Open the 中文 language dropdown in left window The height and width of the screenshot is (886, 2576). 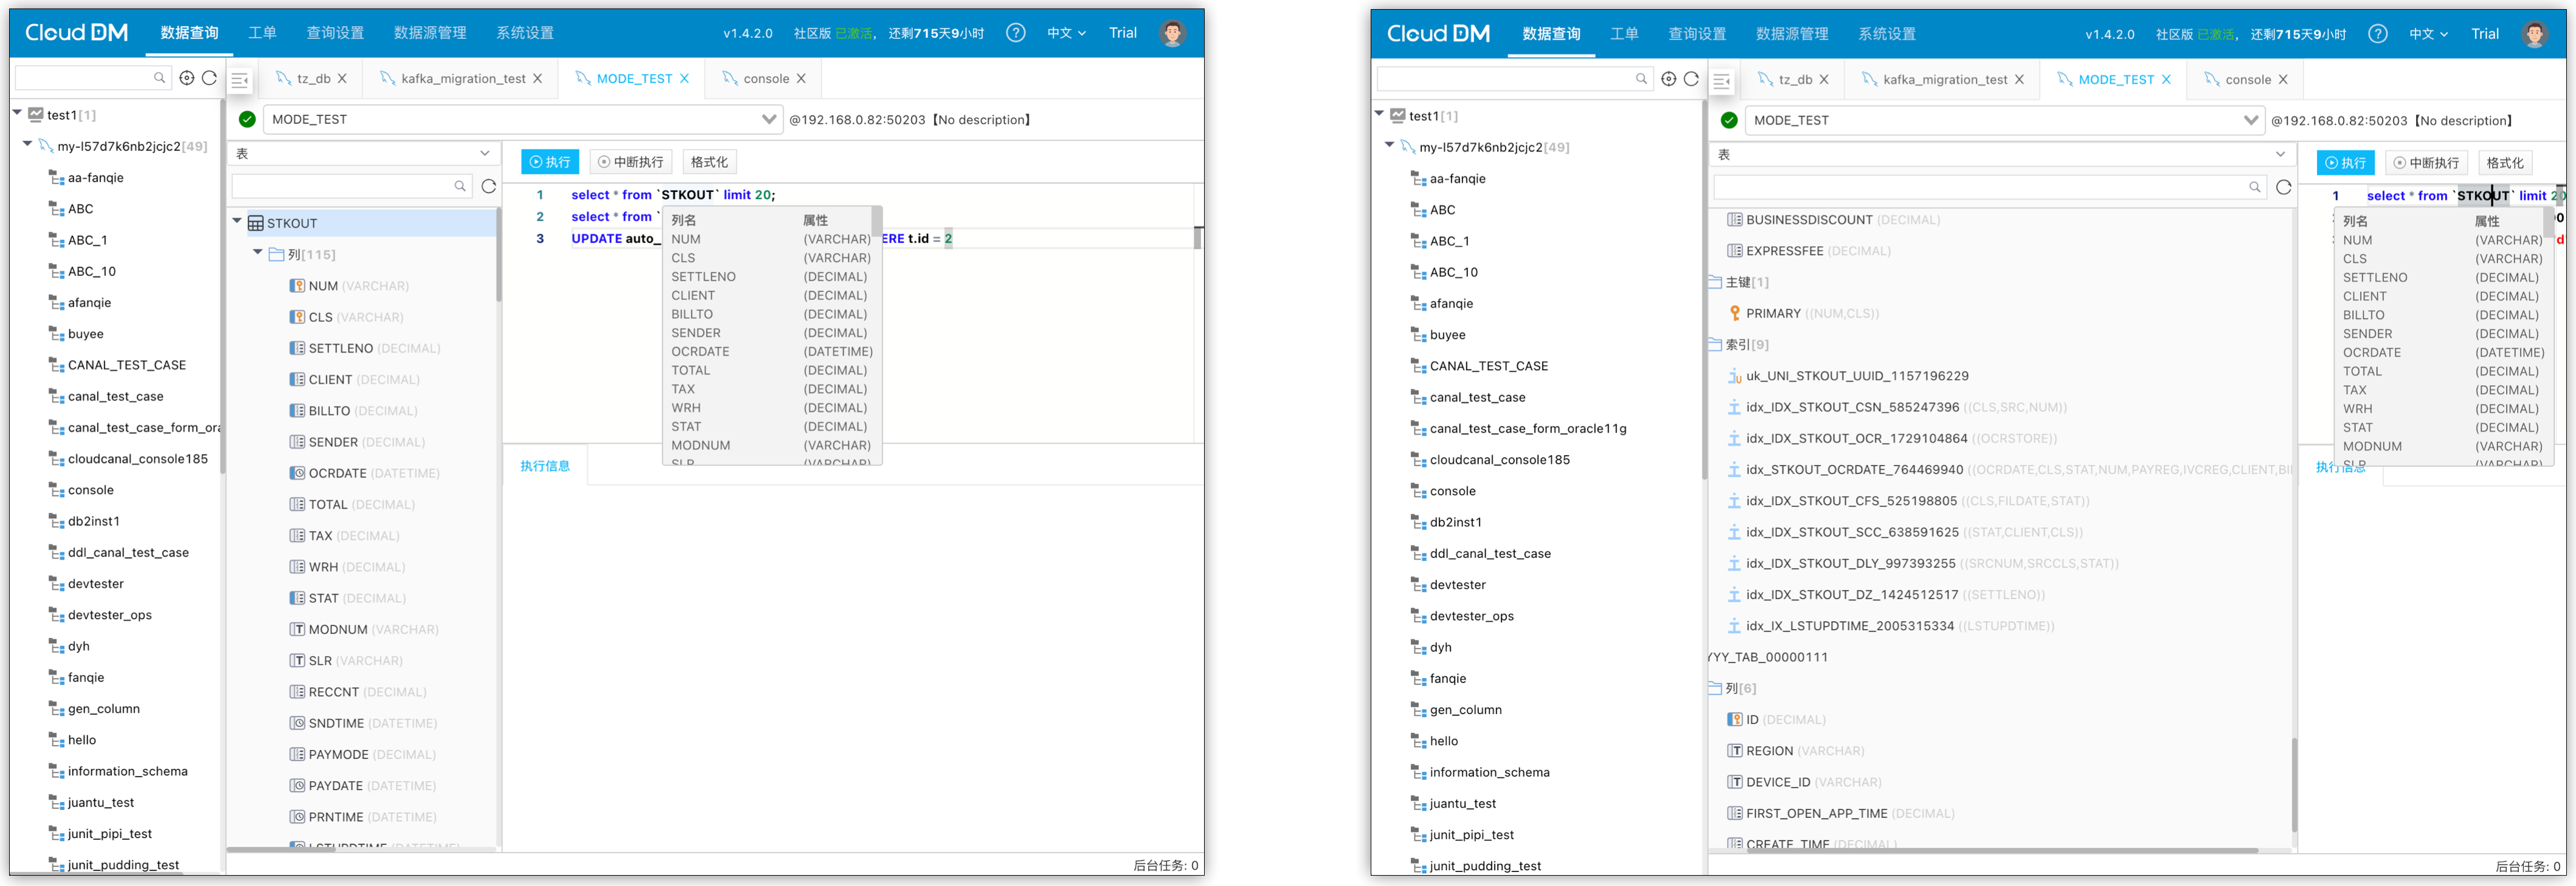tap(1066, 33)
